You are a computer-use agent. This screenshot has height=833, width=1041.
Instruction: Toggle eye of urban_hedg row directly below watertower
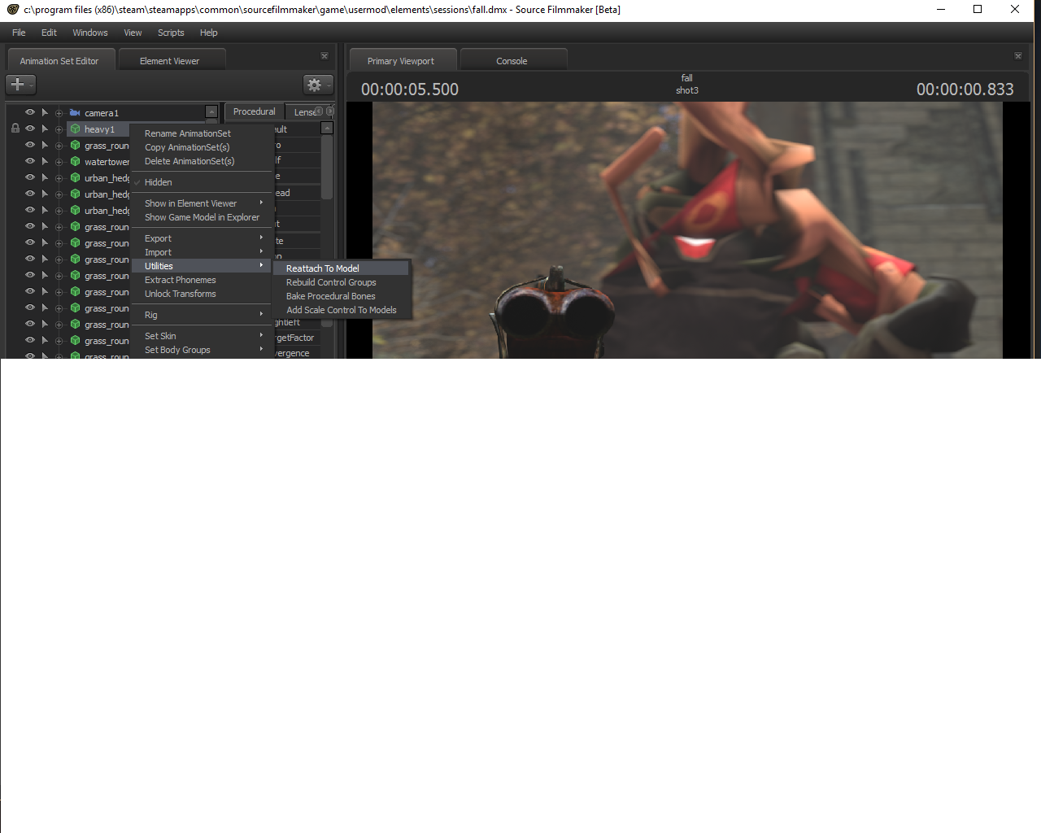[x=30, y=177]
